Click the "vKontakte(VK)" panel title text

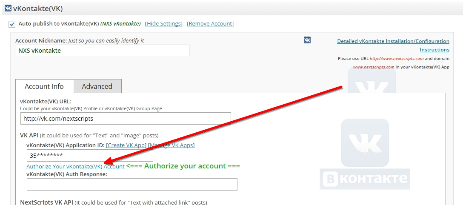click(x=38, y=9)
